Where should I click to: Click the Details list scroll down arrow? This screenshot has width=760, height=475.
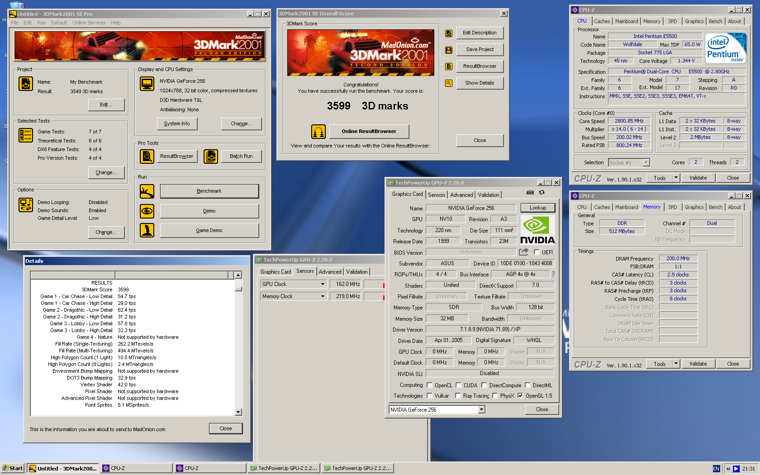[238, 412]
